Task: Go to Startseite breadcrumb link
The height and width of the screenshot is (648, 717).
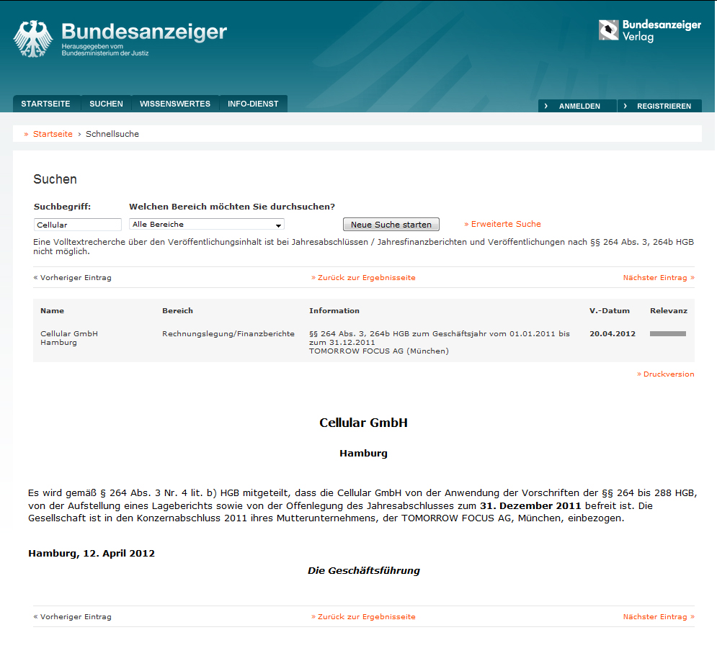Action: click(x=53, y=134)
